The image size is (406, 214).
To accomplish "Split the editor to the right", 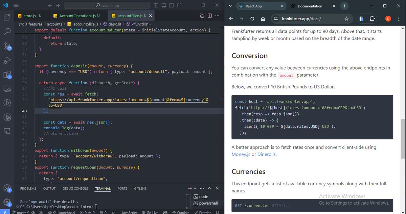I will (210, 16).
